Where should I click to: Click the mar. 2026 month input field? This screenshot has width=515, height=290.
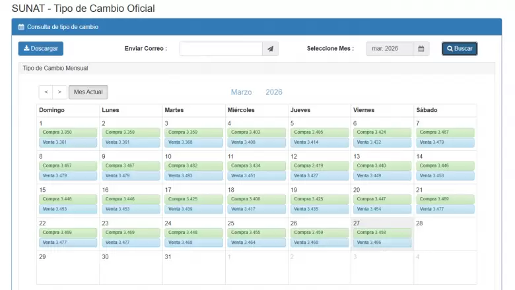[390, 49]
